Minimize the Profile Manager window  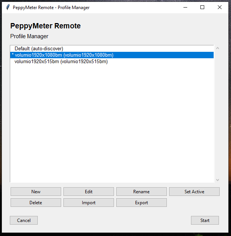[185, 7]
